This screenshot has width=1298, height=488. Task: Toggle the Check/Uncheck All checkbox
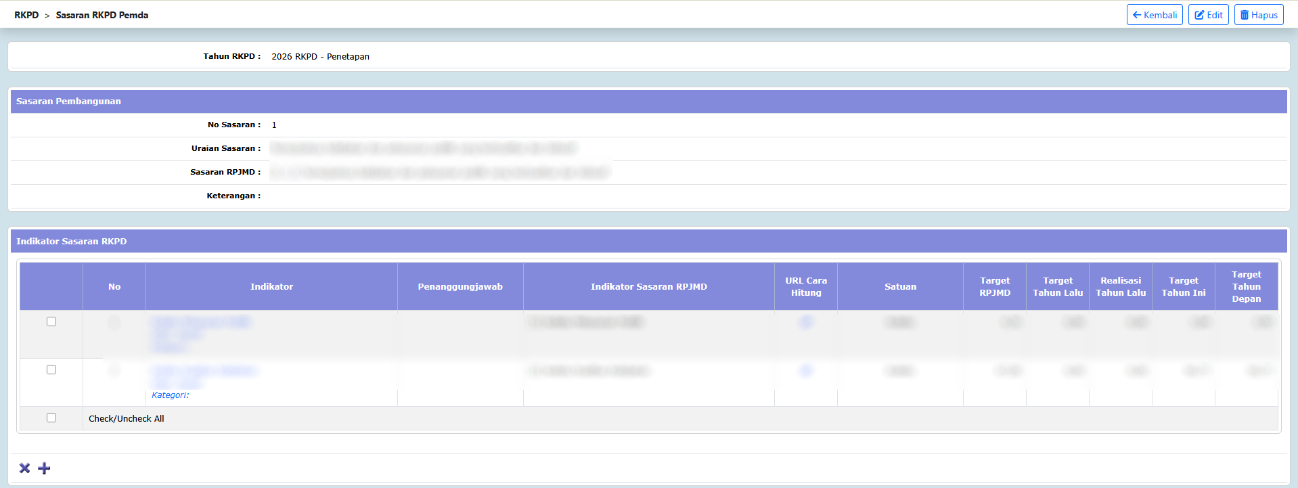point(51,418)
